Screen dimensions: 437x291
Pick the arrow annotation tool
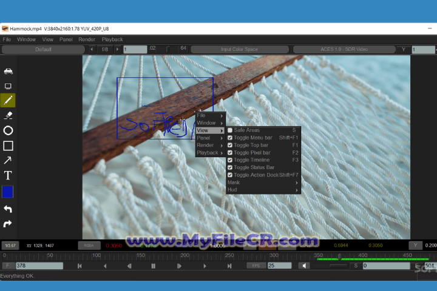8,161
